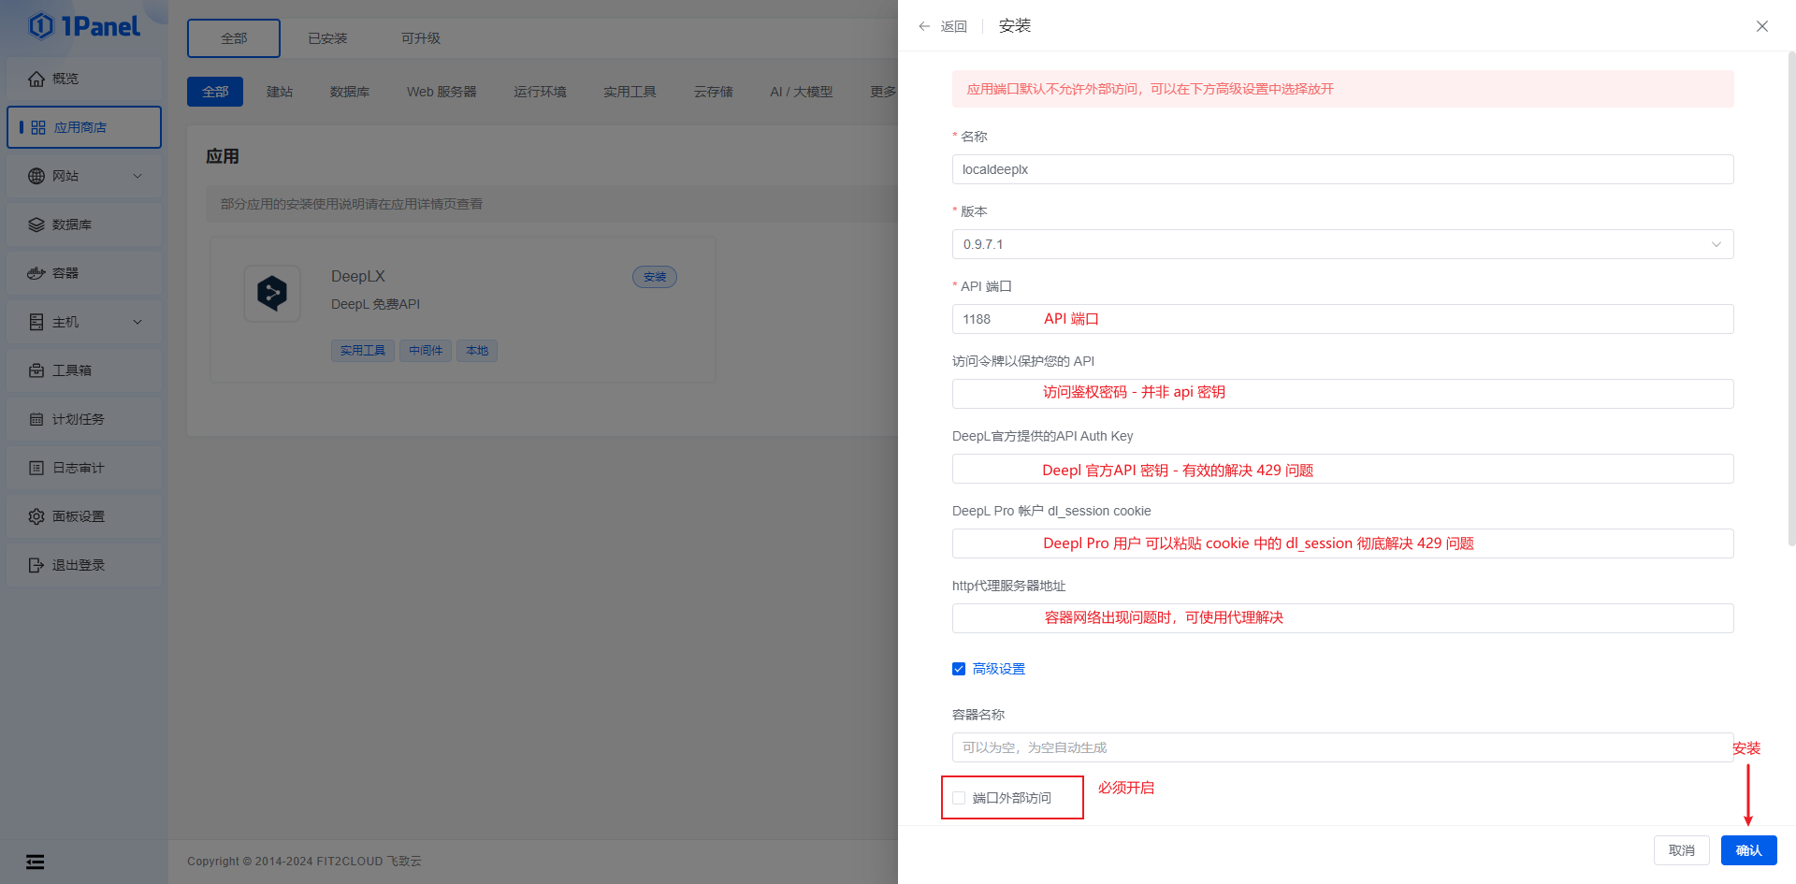Expand the 网站 submenu chevron
1796x884 pixels.
(138, 176)
